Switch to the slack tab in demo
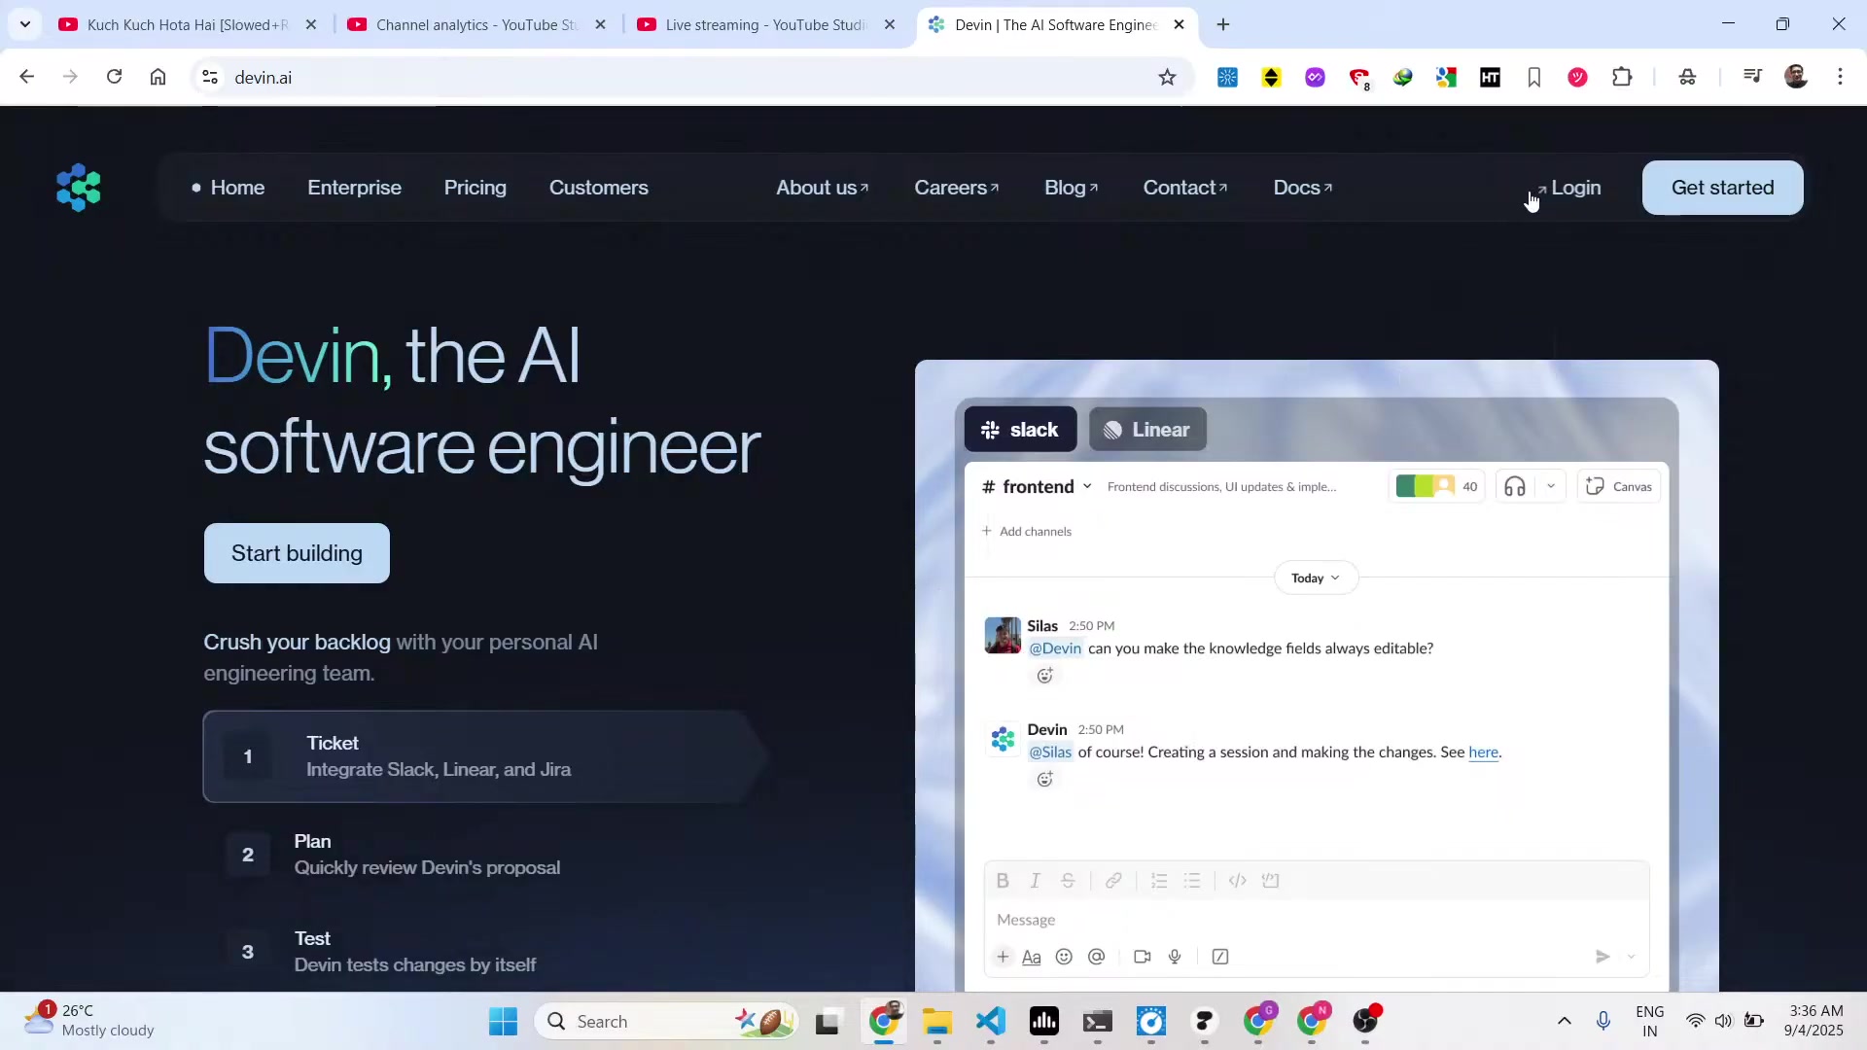 [1020, 429]
